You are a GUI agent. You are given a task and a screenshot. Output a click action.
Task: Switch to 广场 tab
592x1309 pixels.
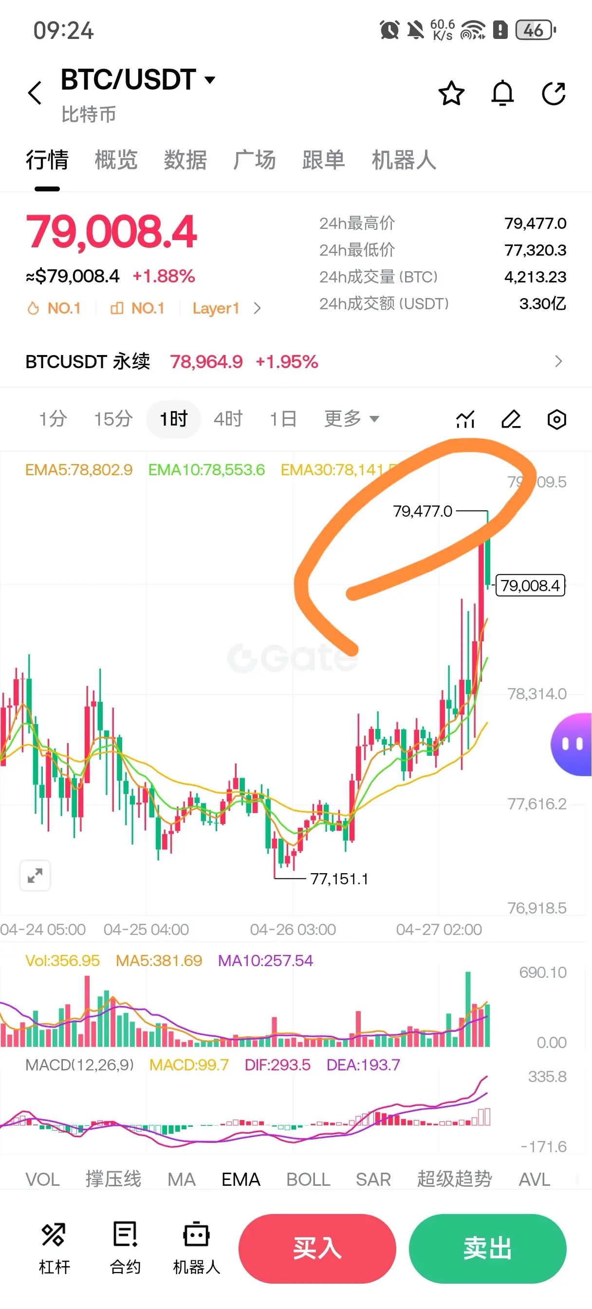point(254,160)
